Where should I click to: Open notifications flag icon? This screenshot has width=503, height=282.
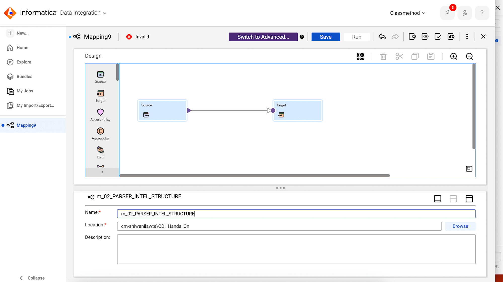[447, 13]
